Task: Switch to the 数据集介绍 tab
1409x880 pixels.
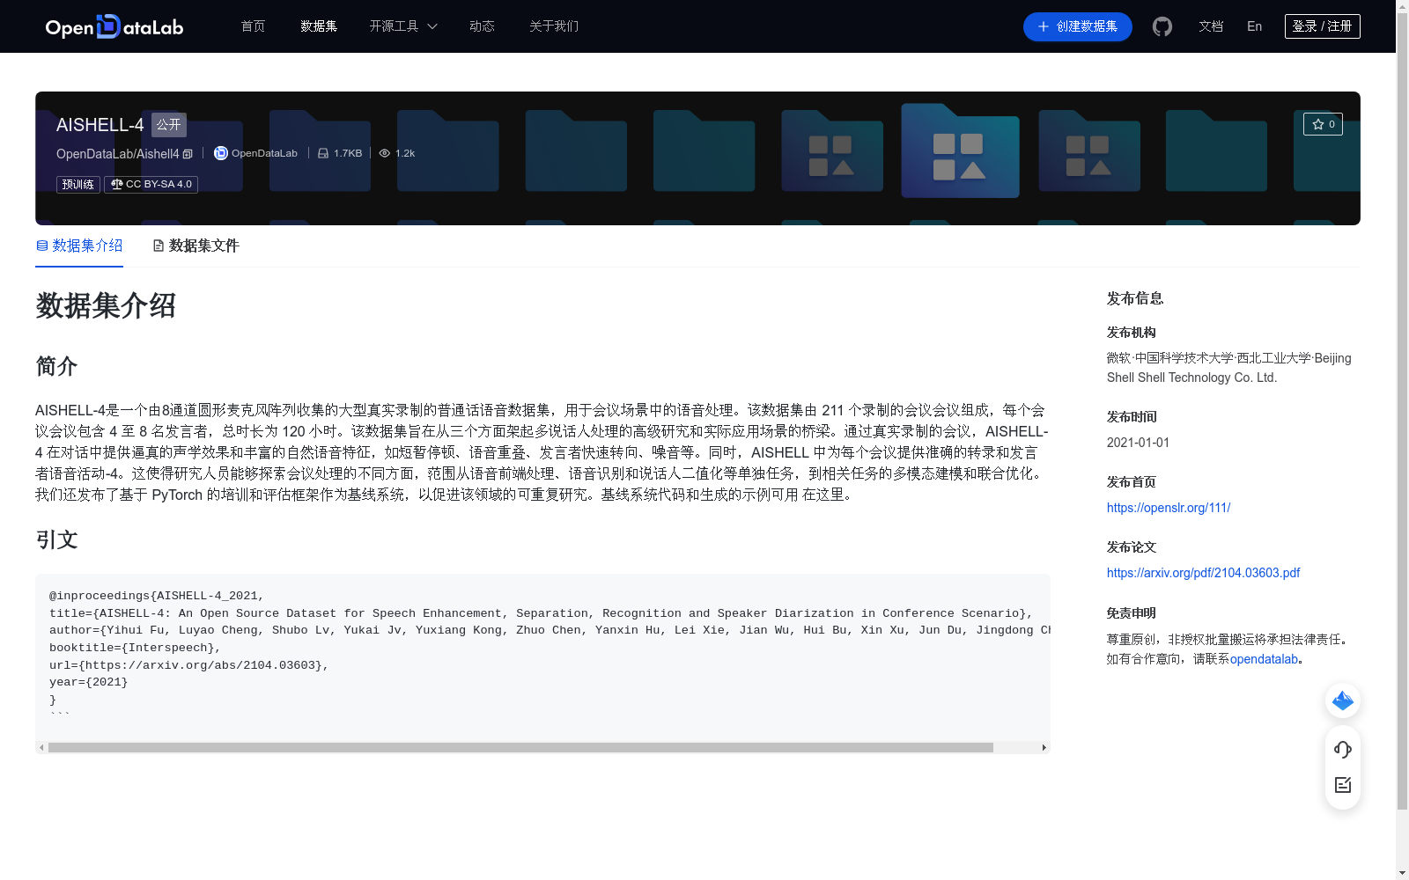Action: [79, 246]
